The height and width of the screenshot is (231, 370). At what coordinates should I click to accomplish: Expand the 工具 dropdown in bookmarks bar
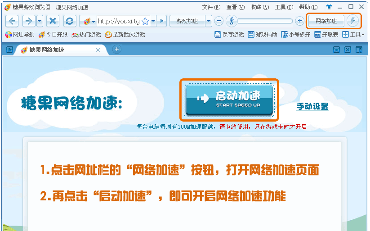pos(353,35)
